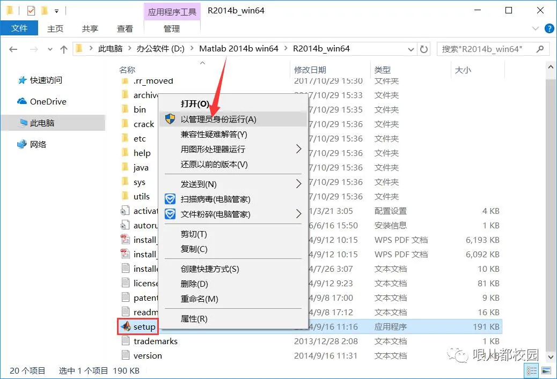The width and height of the screenshot is (557, 379).
Task: Click the virus scan shield icon (扫描病毒)
Action: [170, 199]
